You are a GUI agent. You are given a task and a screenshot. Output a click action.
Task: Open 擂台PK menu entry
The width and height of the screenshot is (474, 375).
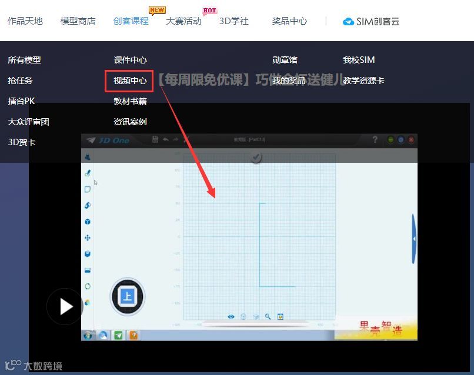[21, 101]
